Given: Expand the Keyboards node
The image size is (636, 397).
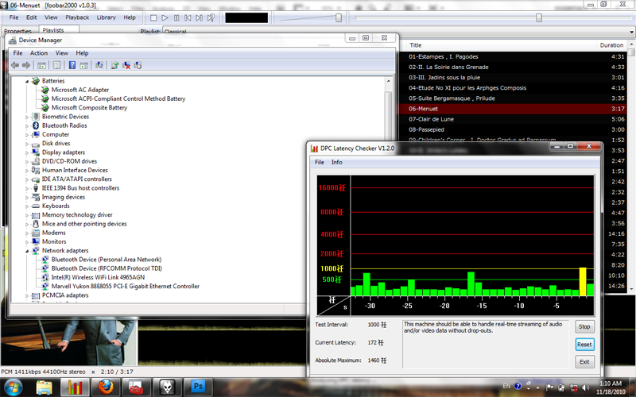Looking at the screenshot, I should point(27,206).
